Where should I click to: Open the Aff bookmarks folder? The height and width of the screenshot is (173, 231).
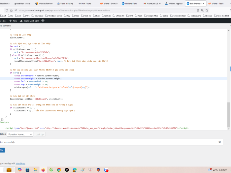click(3, 16)
